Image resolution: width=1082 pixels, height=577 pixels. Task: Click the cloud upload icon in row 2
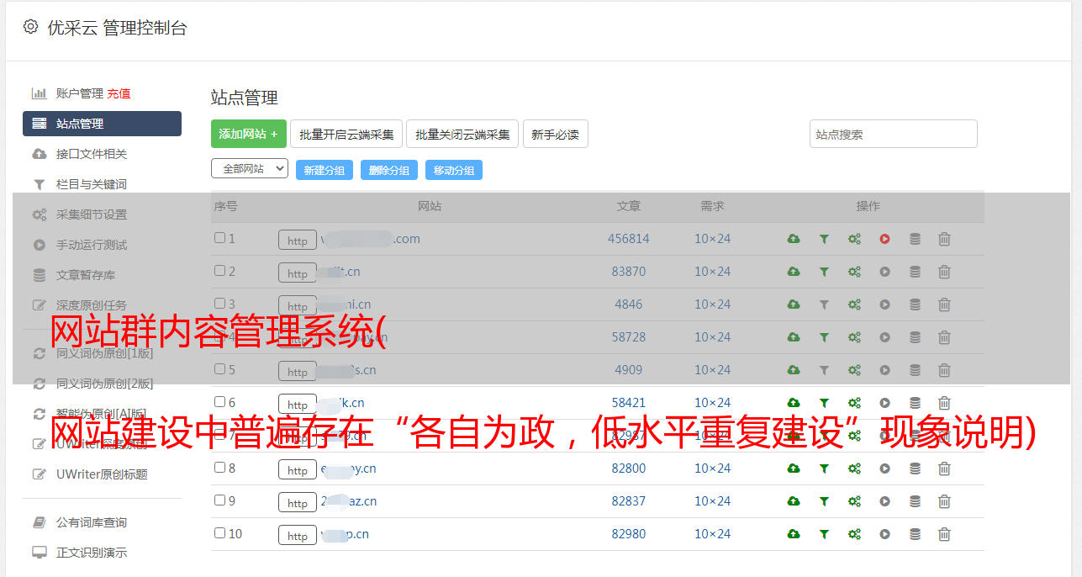click(x=794, y=272)
